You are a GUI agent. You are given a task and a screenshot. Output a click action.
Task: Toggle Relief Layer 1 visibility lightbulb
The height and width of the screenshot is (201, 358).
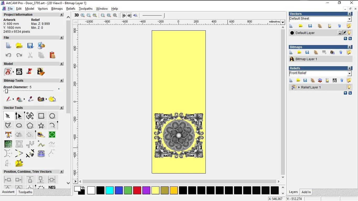coord(349,87)
